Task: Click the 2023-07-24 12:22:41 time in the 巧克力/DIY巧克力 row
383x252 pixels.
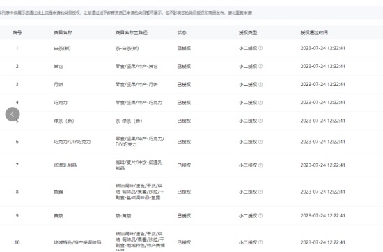Action: click(322, 142)
